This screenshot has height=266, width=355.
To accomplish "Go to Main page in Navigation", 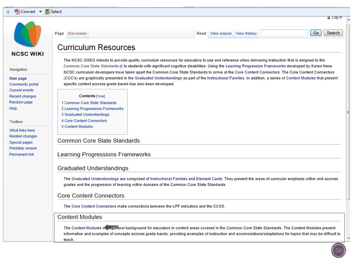I will [18, 78].
